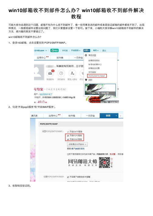Open the unread mail envelope icon
The image size is (153, 216).
pyautogui.click(x=50, y=73)
